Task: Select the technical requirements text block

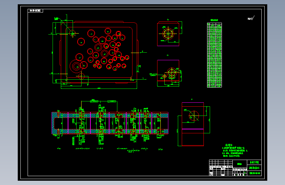Action: 235,150
